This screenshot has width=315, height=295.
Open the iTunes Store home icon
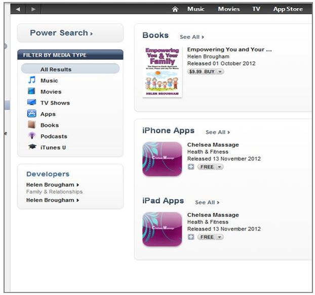(x=175, y=9)
